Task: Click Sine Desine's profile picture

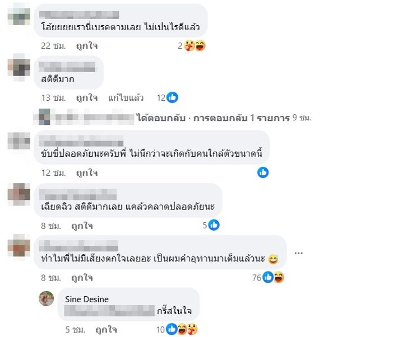Action: (47, 298)
